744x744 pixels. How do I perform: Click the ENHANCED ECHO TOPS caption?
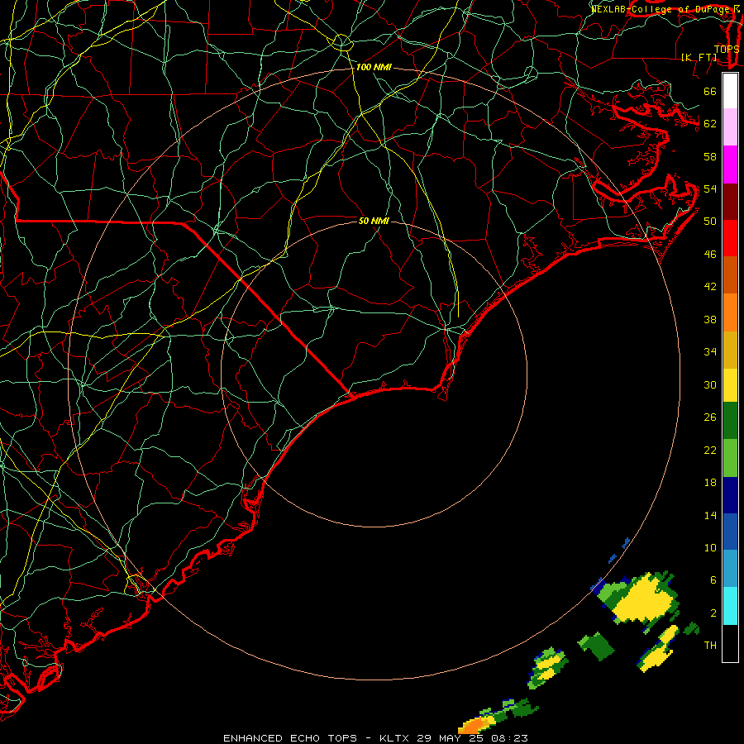click(290, 738)
